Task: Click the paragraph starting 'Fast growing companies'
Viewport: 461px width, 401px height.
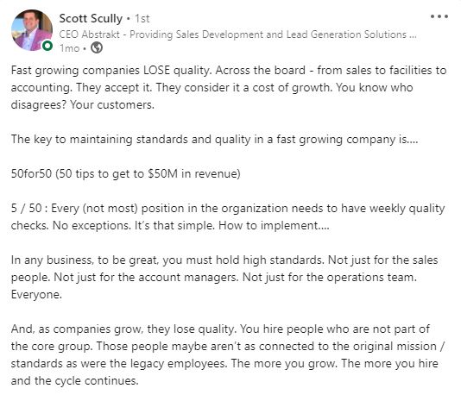Action: 229,88
